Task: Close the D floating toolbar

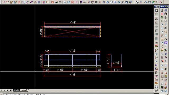Action: (x=157, y=7)
